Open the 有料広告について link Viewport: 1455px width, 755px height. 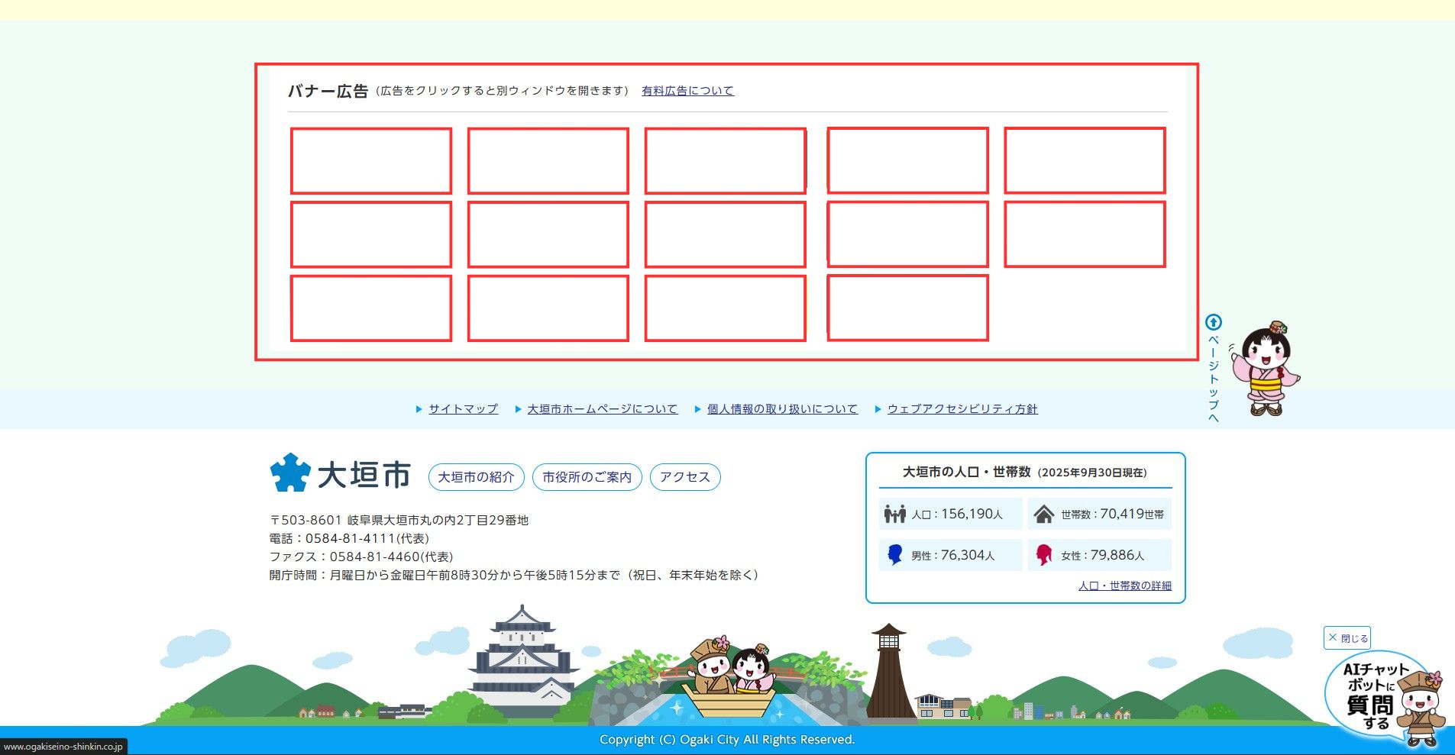tap(687, 91)
